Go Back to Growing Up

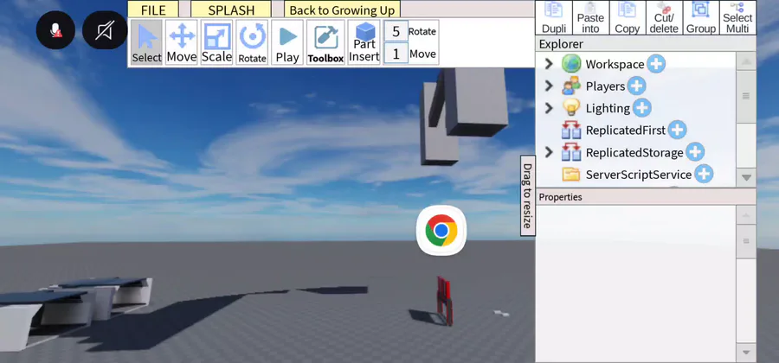point(342,10)
